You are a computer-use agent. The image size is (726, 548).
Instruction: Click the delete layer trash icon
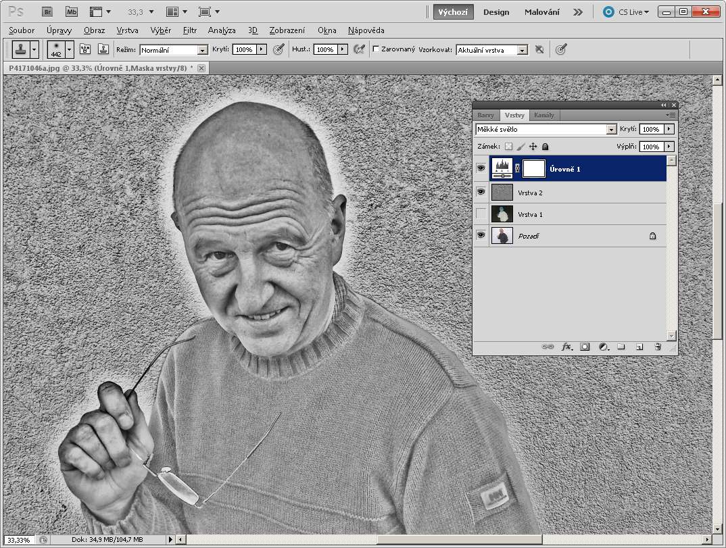click(x=657, y=347)
